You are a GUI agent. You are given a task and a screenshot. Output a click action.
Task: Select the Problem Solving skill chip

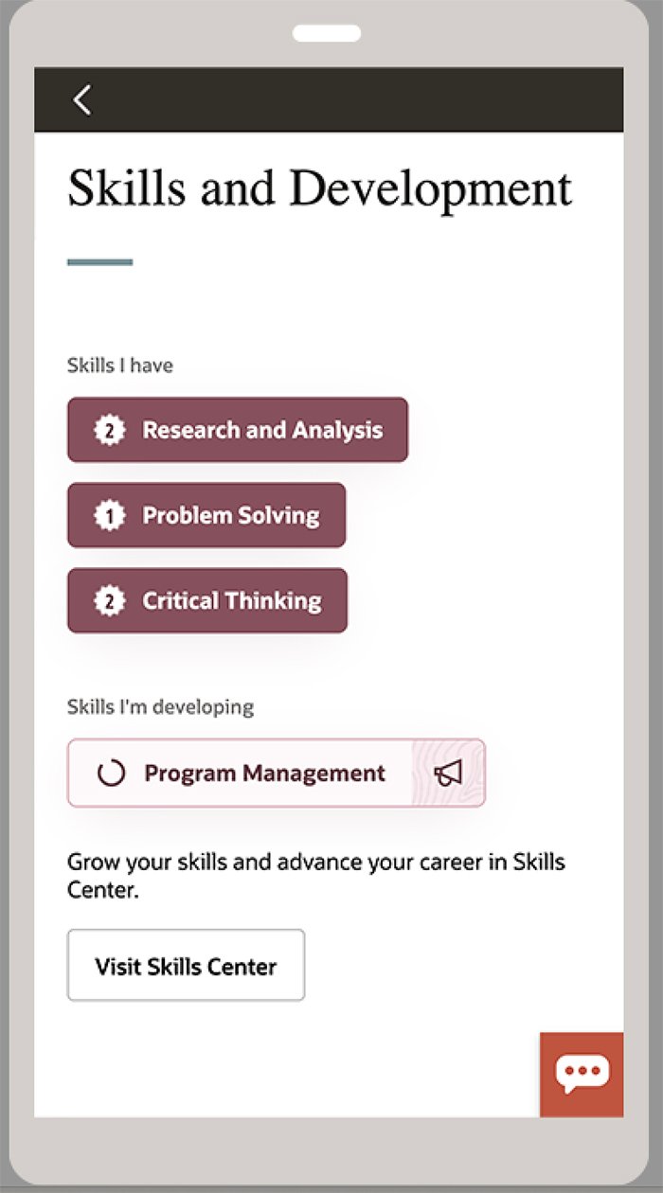pos(230,515)
